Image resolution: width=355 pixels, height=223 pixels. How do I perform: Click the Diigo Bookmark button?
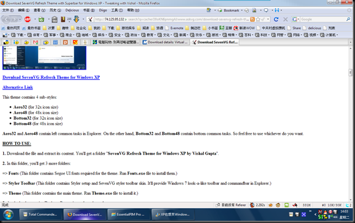[229, 10]
